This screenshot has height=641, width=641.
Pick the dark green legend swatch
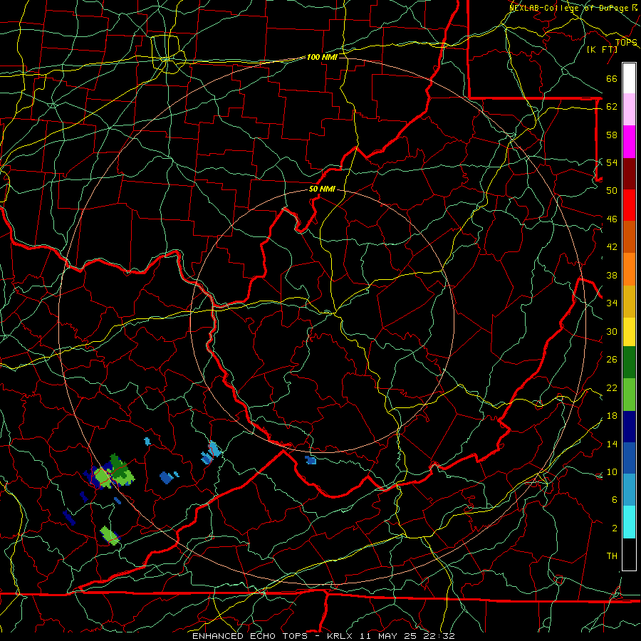[629, 363]
